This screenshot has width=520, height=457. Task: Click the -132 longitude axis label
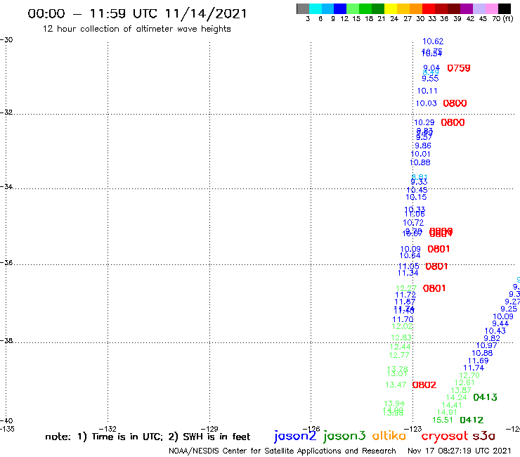108,429
